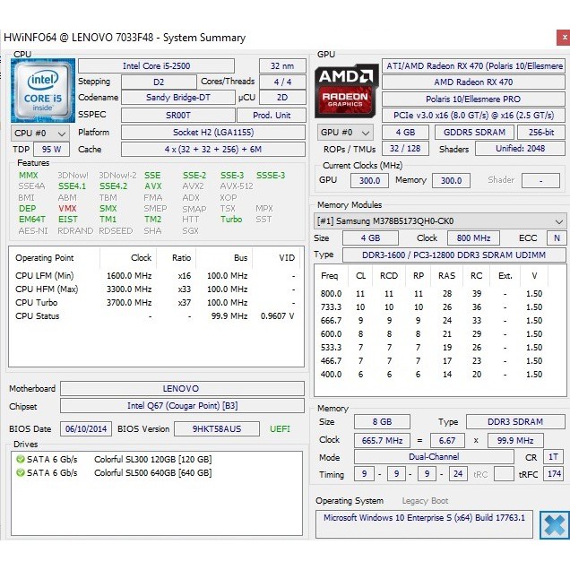Screen dimensions: 570x570
Task: Click the BIOS version 9HKT58AUS field
Action: 216,429
